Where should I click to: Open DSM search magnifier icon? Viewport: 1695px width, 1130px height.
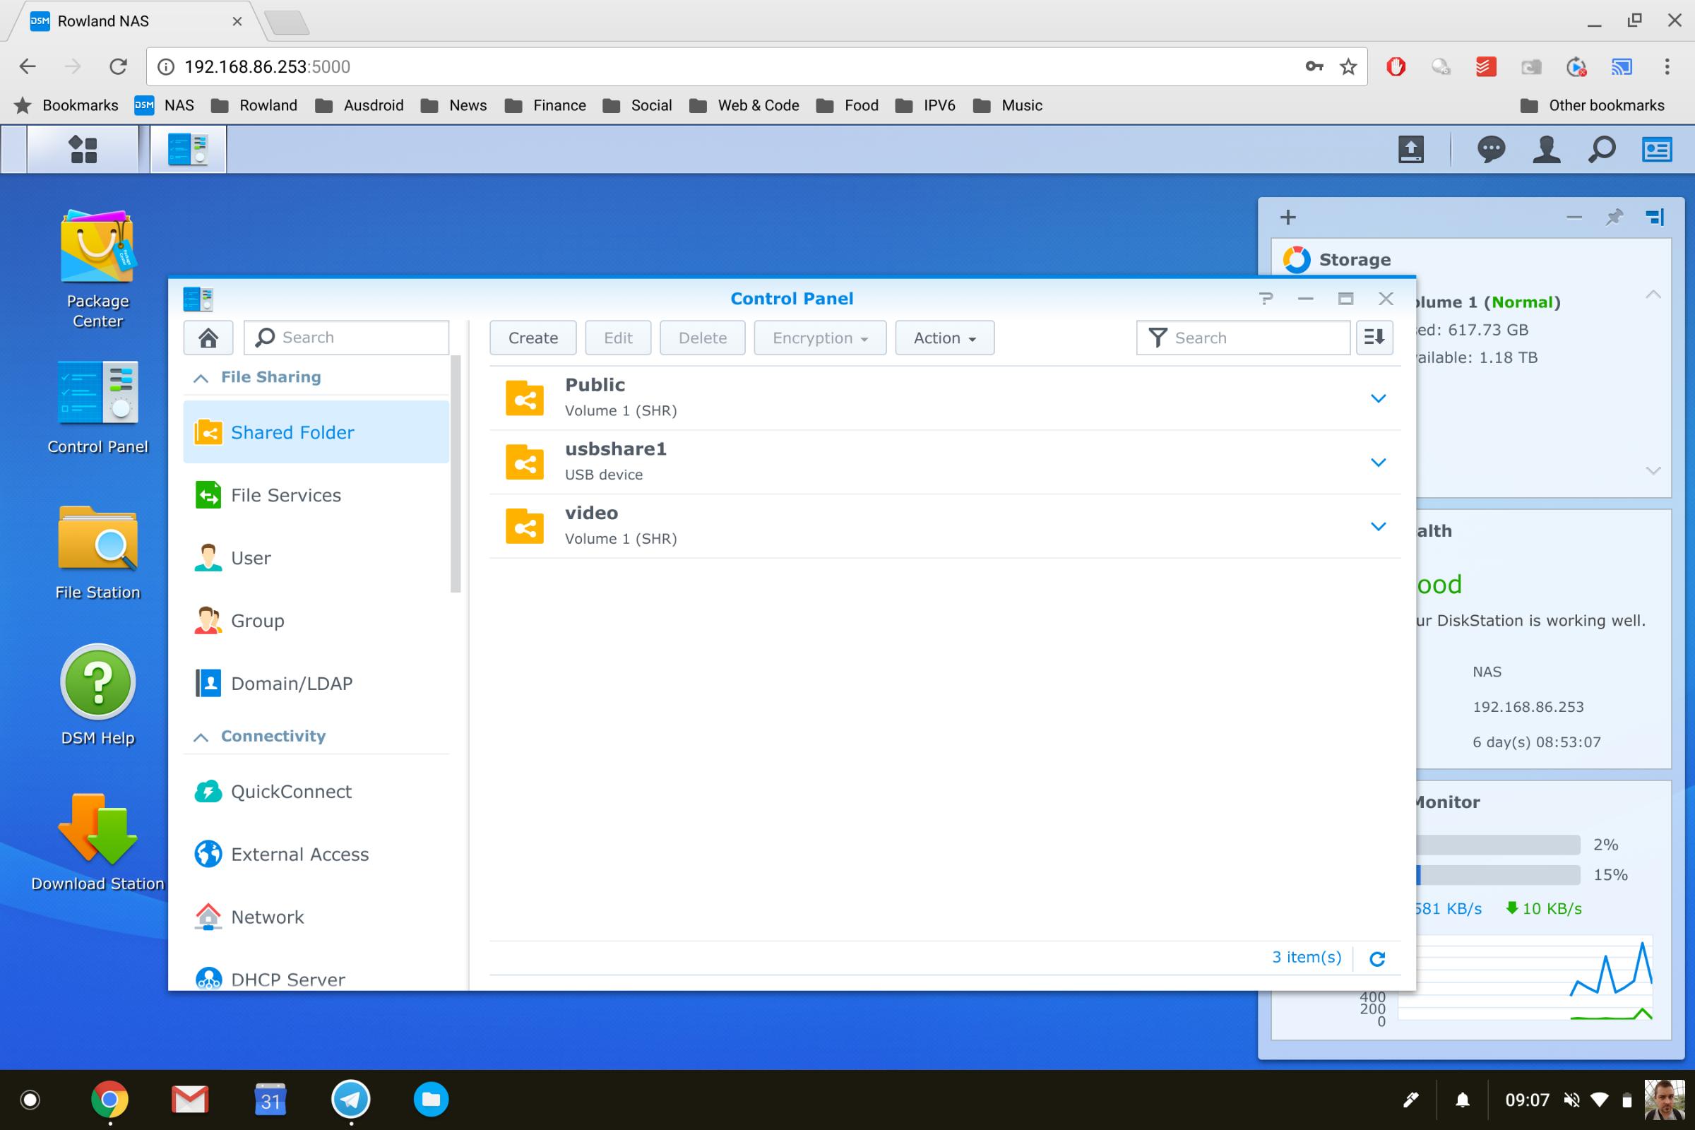click(x=1601, y=150)
